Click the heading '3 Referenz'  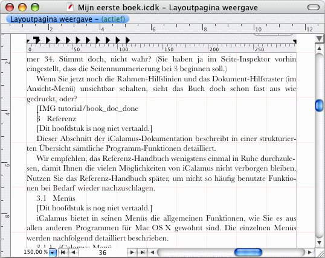click(56, 119)
